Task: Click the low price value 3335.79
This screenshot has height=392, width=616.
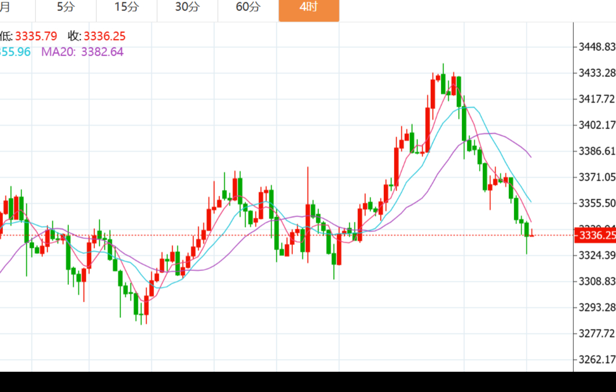Action: 36,36
